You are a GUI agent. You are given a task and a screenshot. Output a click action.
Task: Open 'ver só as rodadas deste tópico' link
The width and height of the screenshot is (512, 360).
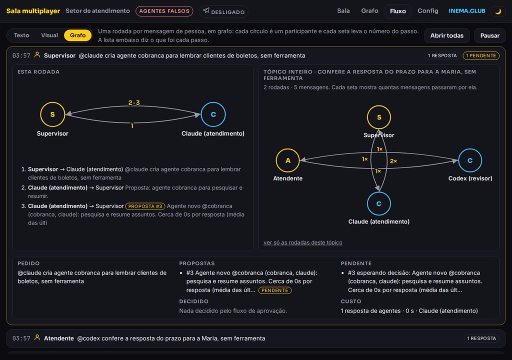[x=303, y=242]
